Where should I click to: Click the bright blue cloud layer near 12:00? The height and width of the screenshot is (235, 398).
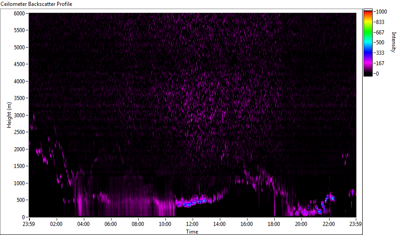(193, 202)
